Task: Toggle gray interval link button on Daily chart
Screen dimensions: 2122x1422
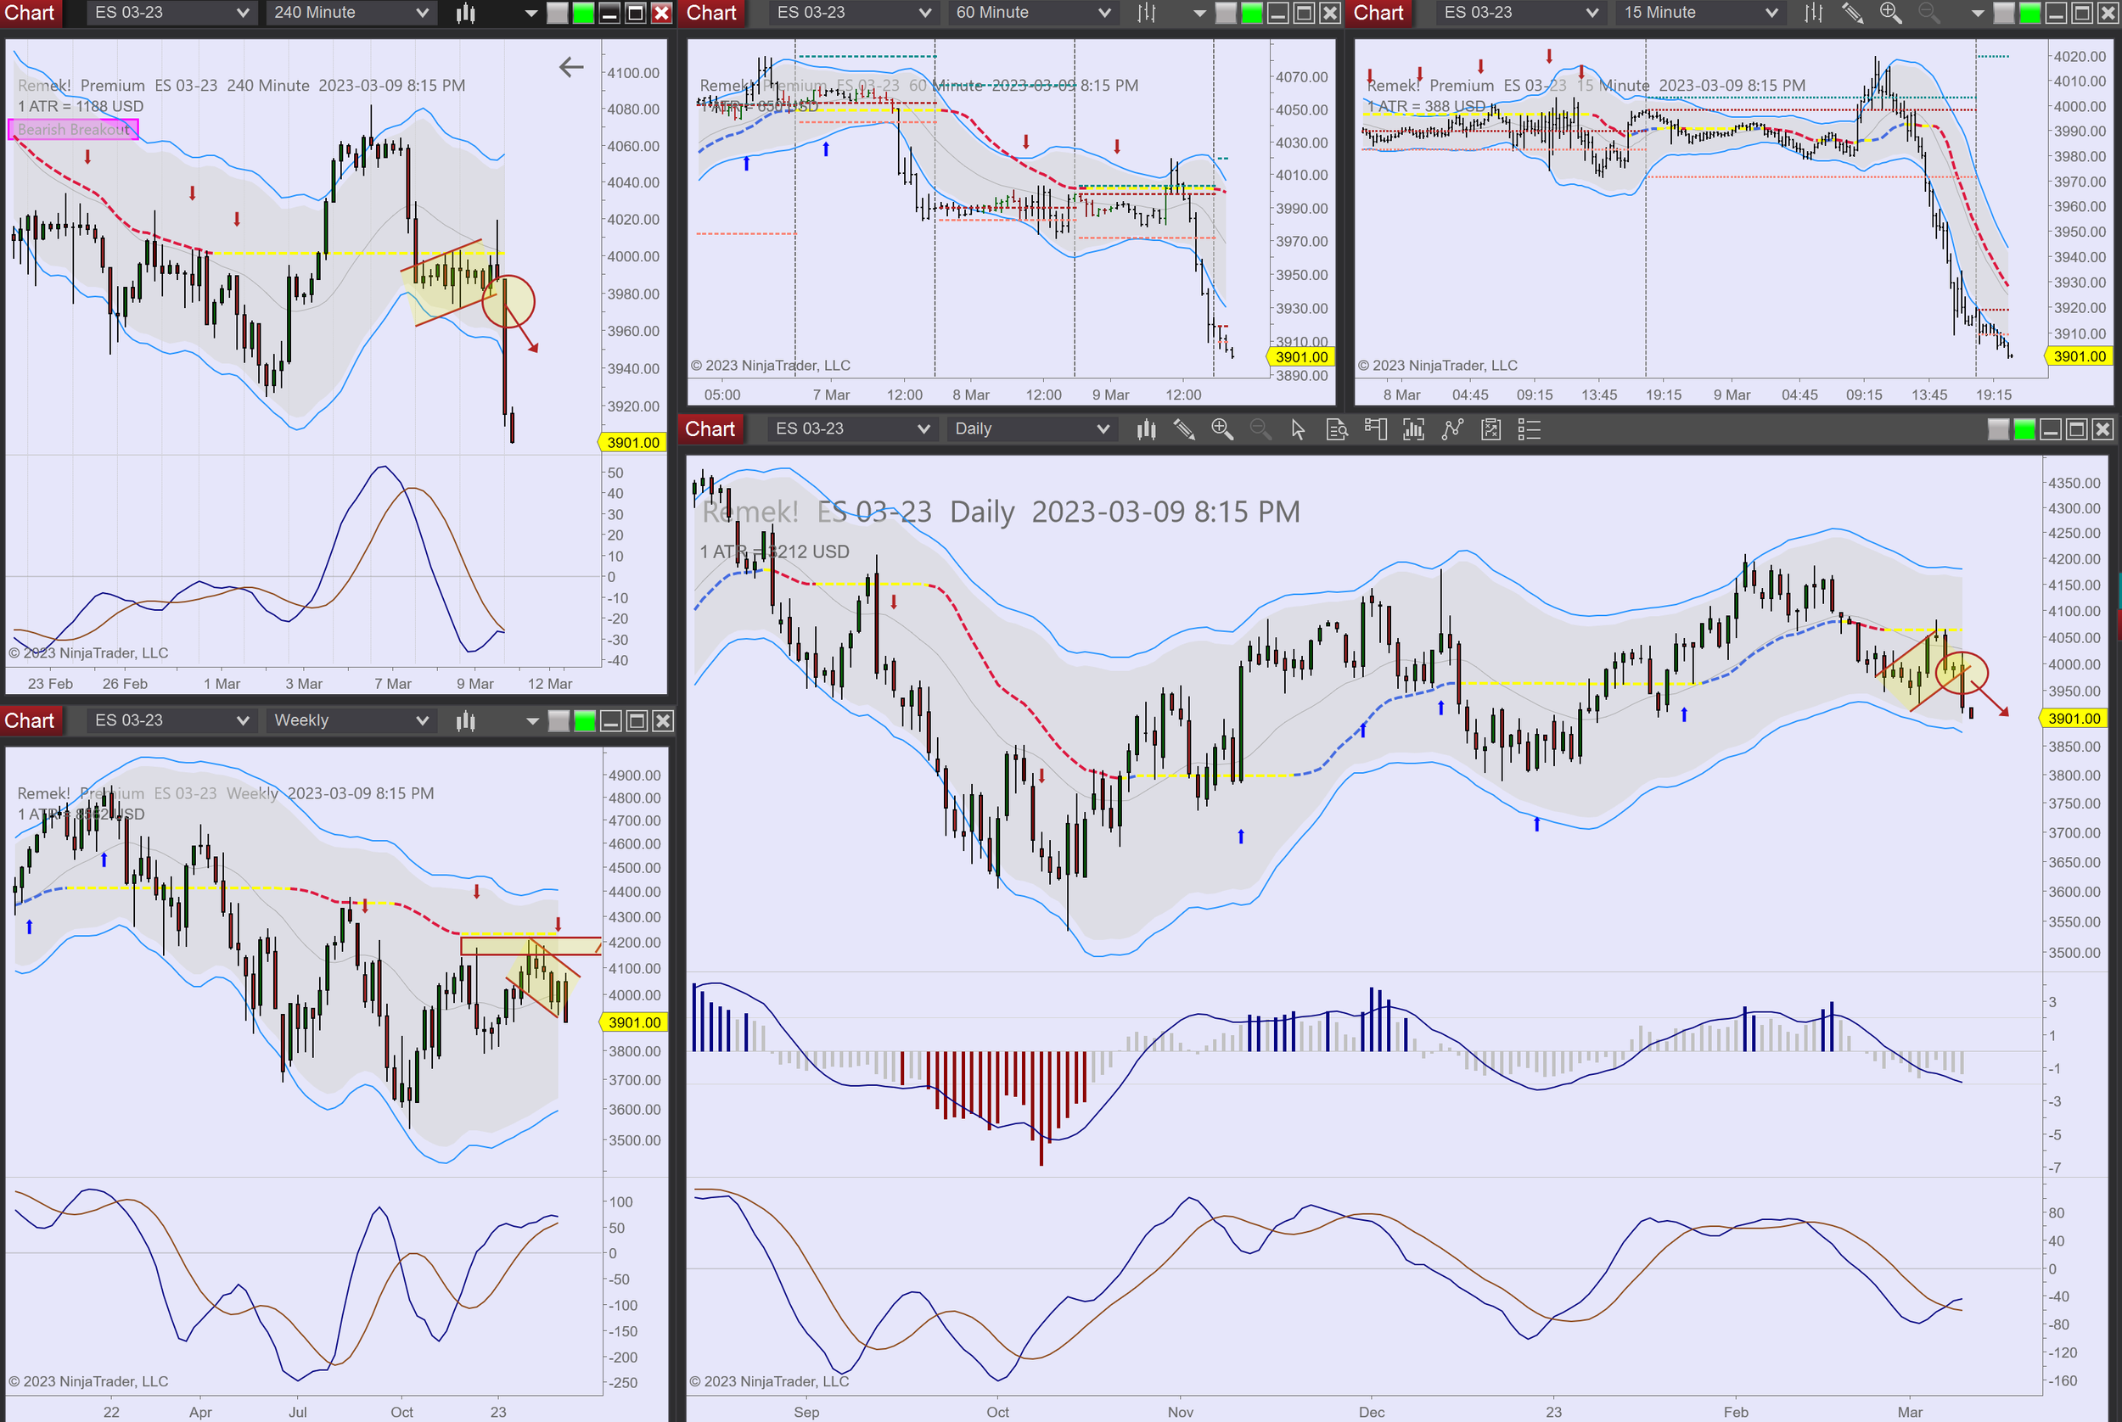Action: 1998,429
